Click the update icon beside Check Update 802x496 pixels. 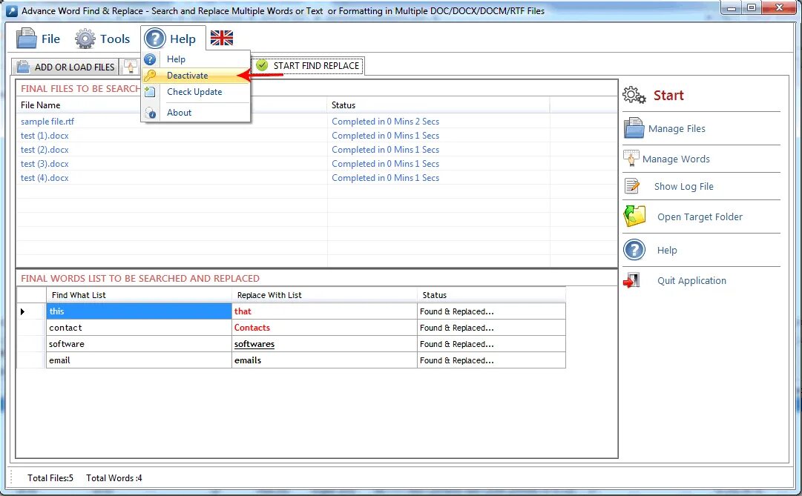[150, 92]
